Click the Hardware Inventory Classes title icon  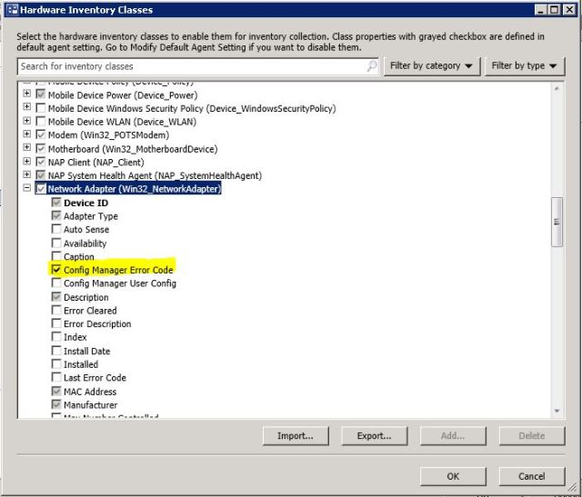pos(11,10)
